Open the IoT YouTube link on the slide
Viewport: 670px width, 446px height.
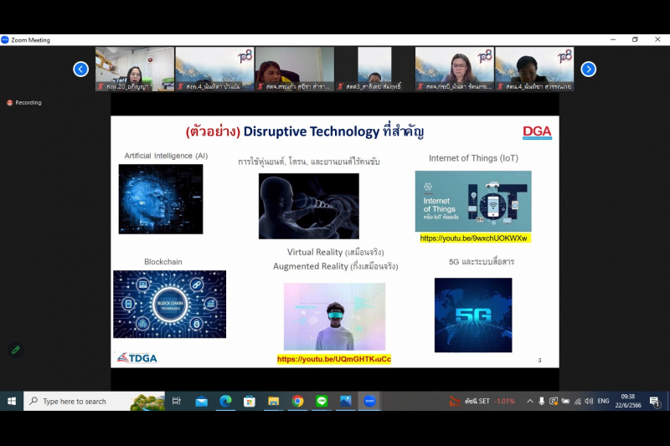(x=473, y=238)
